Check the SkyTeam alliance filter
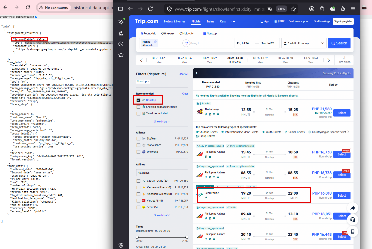Image resolution: width=372 pixels, height=249 pixels. click(138, 138)
